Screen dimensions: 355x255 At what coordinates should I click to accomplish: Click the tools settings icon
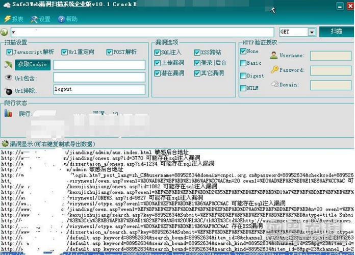(x=34, y=19)
